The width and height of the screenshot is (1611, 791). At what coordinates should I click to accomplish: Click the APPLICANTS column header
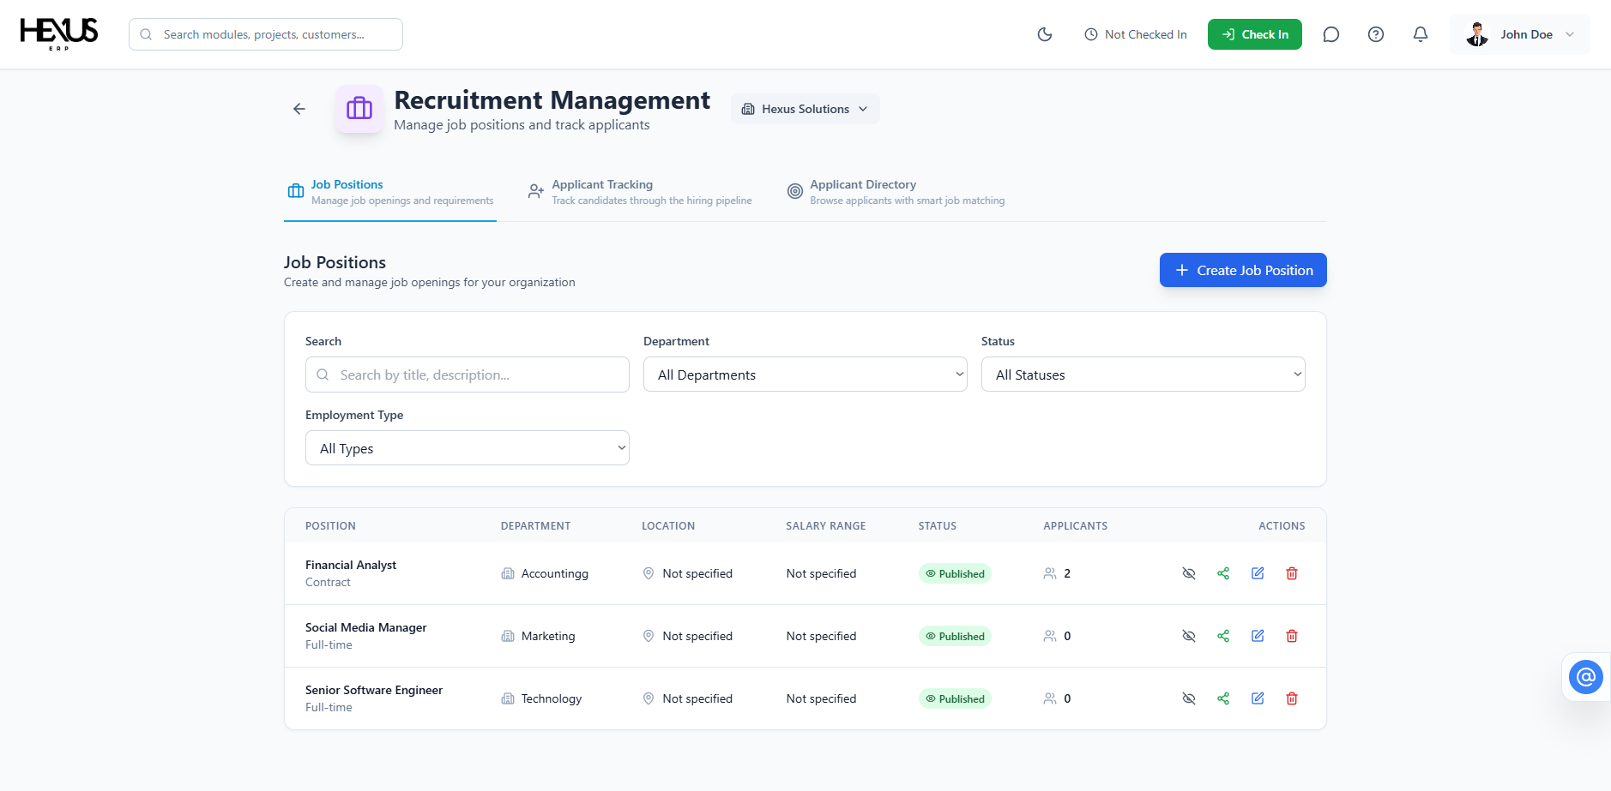[1076, 526]
